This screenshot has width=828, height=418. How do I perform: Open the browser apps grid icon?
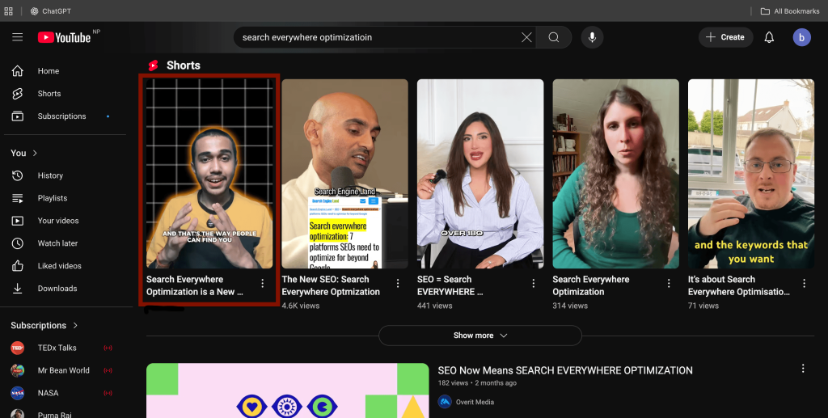(x=8, y=11)
